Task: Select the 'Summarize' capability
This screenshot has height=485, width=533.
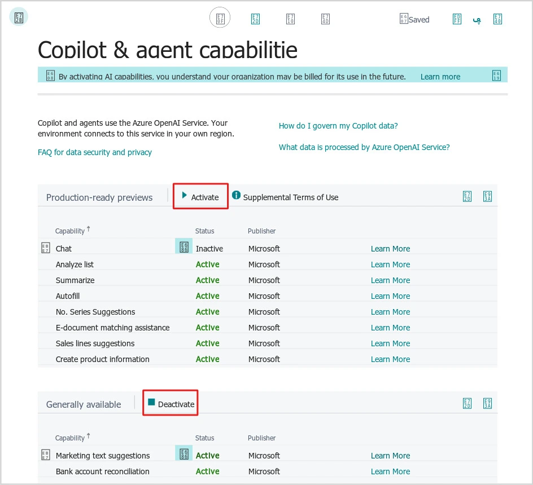Action: coord(75,280)
